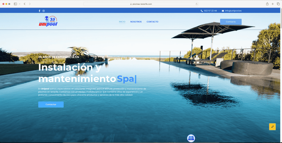The image size is (282, 143).
Task: Open the Unipool Instagram icon
Action: pyautogui.click(x=44, y=11)
